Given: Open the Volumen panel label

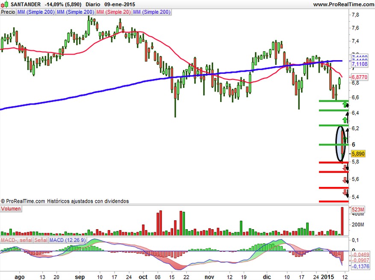Looking at the screenshot, I should point(11,209).
